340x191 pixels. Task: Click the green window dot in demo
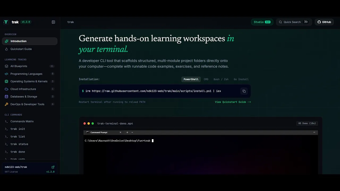tap(93, 124)
